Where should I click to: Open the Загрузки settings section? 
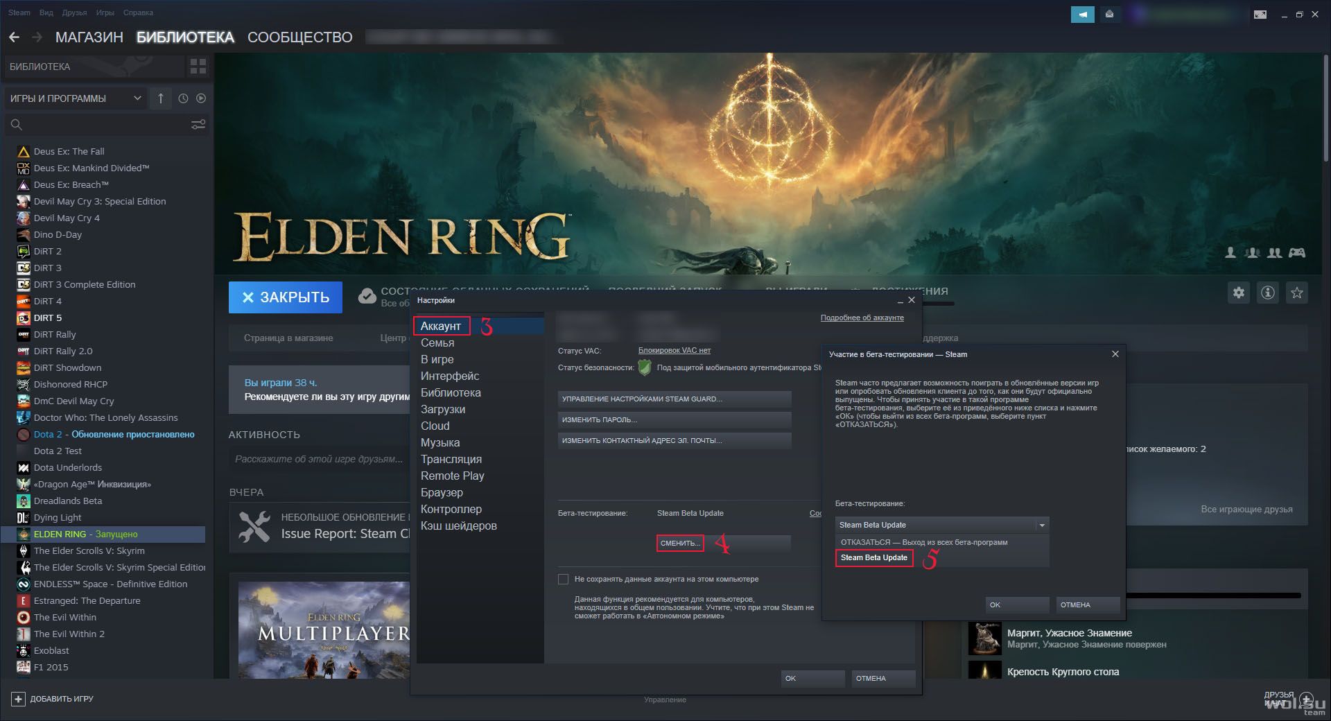click(443, 409)
